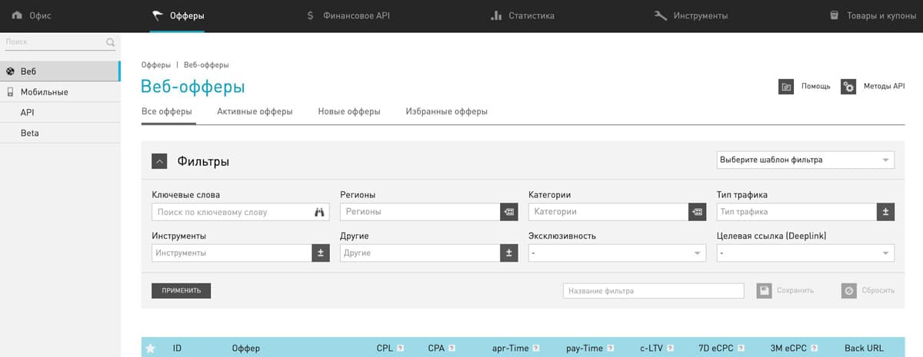Click the plus-minus button for Другие filter
The image size is (923, 357).
[x=509, y=253]
